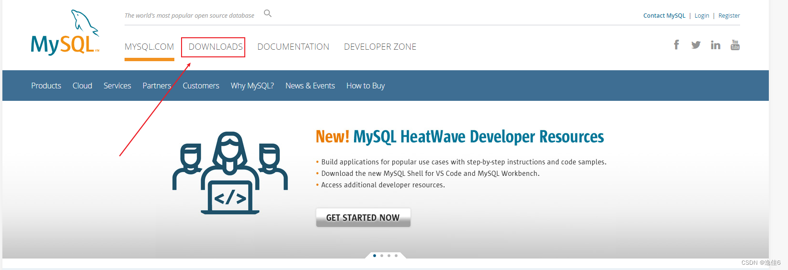Click the developers illustration graphic
Screen dimensions: 788x270
230,173
